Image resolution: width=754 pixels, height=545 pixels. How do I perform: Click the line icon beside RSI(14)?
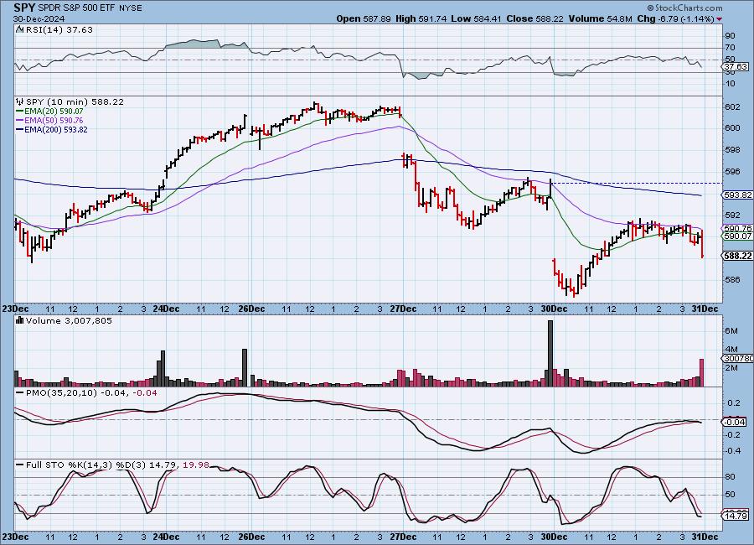coord(20,29)
